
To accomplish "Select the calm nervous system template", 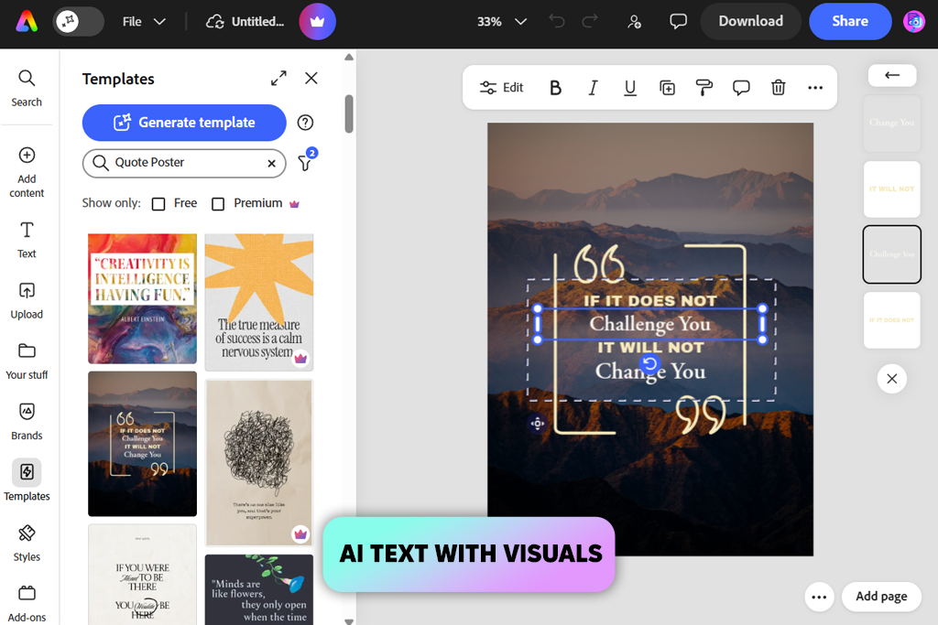I will pyautogui.click(x=259, y=302).
